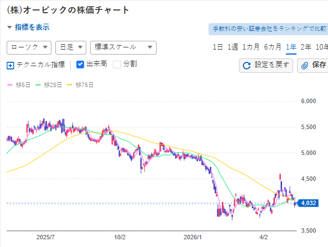
Task: Click the 2026/1 date axis label
Action: pos(192,237)
